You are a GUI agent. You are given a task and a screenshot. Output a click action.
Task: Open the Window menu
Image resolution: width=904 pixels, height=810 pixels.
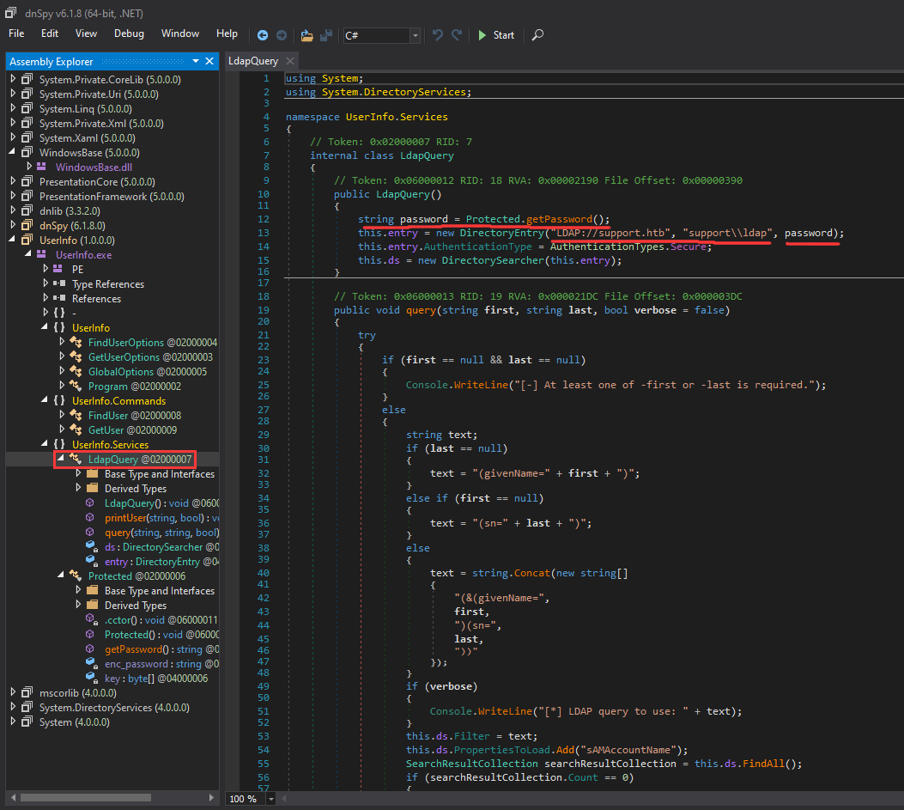(x=180, y=33)
